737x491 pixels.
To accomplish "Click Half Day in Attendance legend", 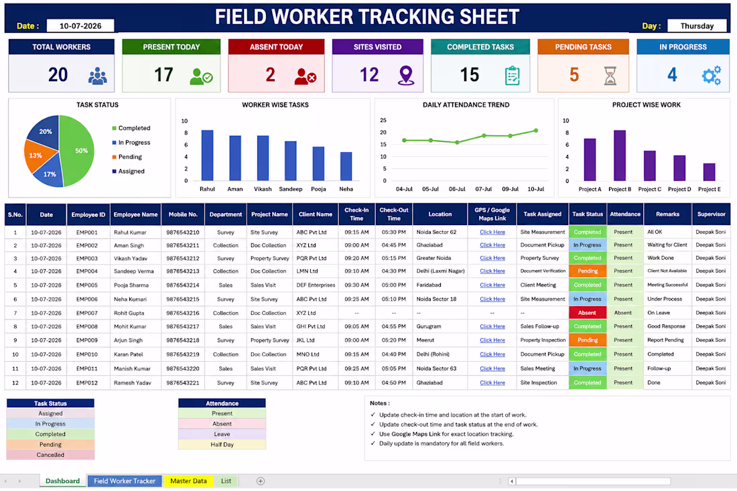I will pos(222,445).
